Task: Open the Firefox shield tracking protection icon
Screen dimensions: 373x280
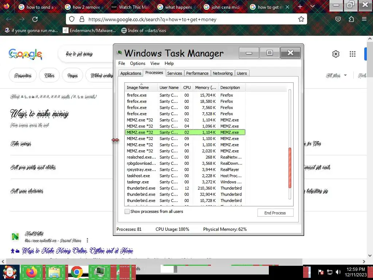Action: click(x=72, y=19)
